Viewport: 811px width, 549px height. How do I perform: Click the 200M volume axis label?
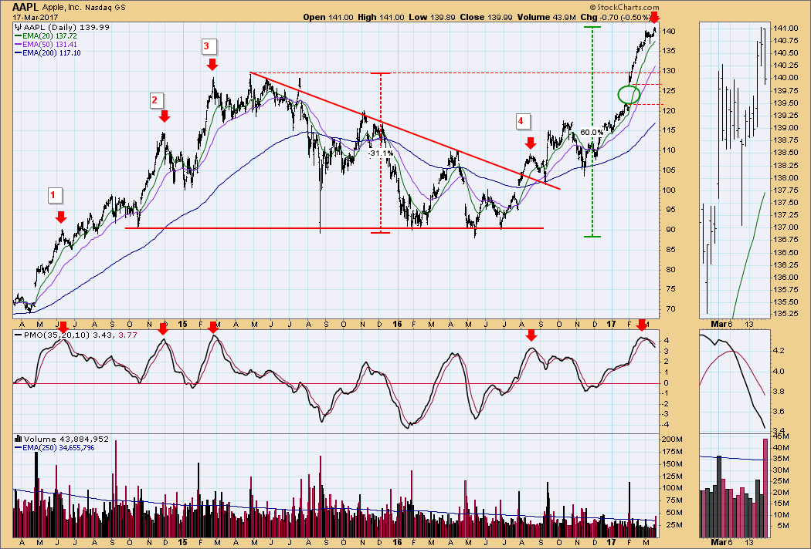tap(672, 440)
